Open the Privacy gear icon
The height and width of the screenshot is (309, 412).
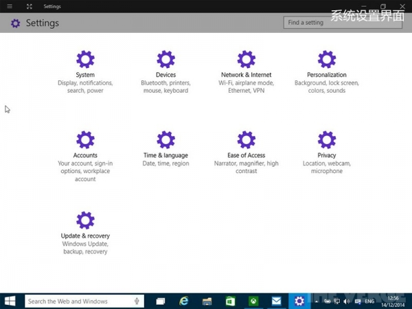coord(327,139)
